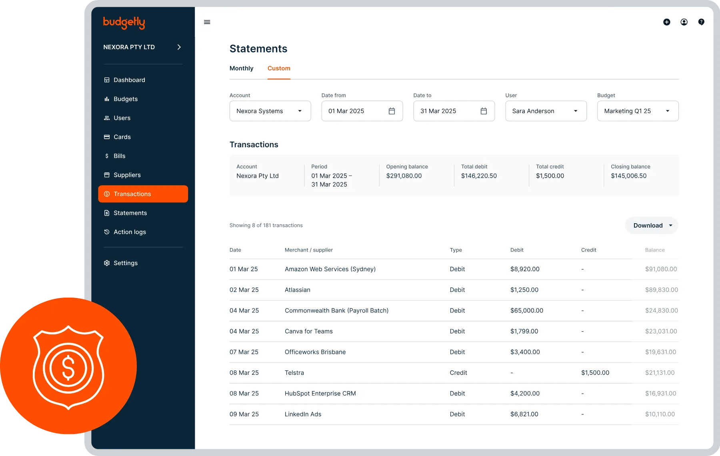Go to Action logs in sidebar
The image size is (720, 456).
pos(130,232)
